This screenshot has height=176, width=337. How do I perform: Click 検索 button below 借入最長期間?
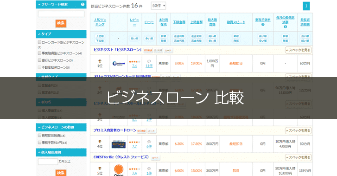coord(61,173)
